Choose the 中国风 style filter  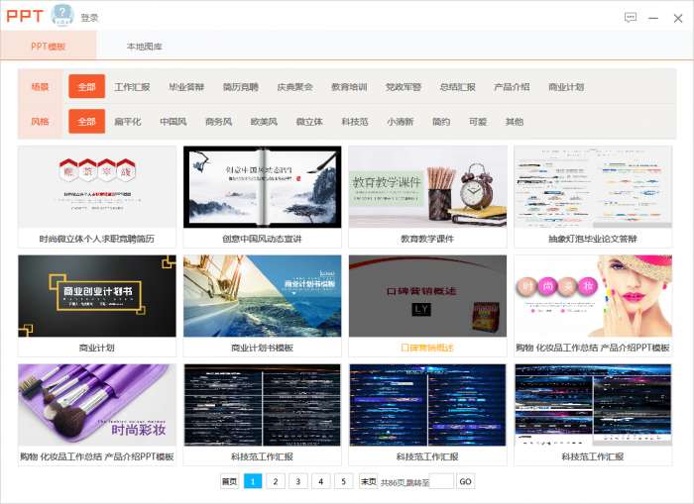(x=173, y=122)
